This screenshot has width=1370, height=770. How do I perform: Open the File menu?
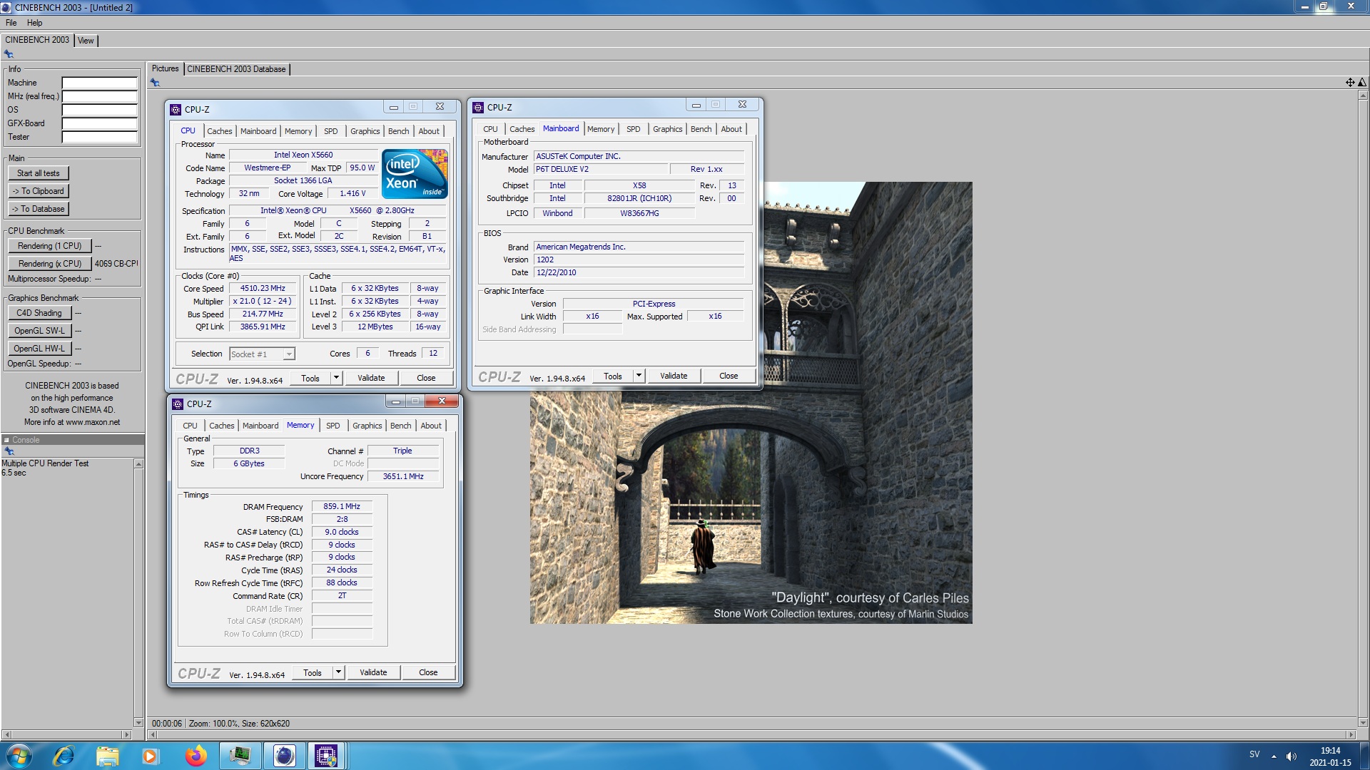pos(11,23)
